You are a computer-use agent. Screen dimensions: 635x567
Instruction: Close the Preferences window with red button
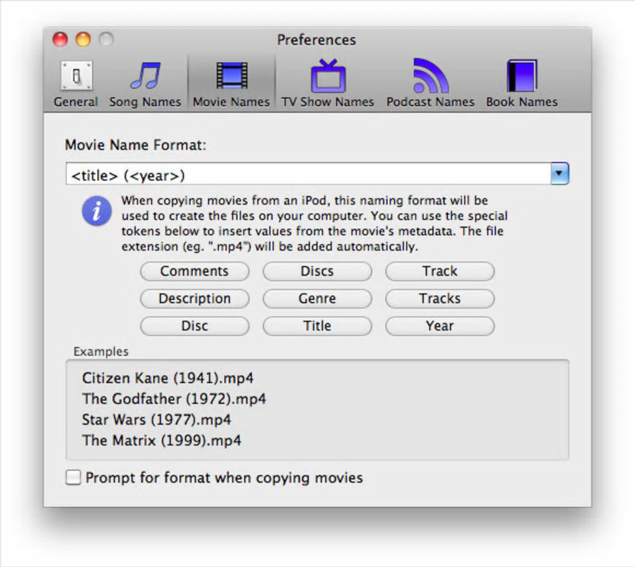point(60,39)
